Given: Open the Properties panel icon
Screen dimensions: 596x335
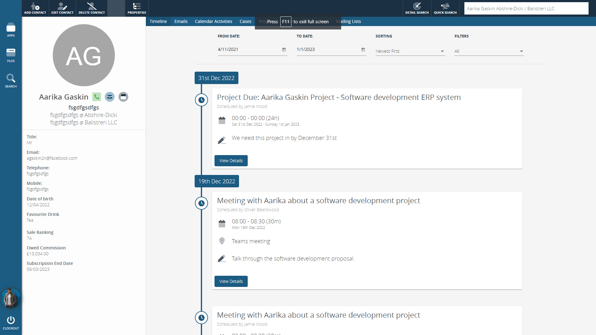Looking at the screenshot, I should coord(137,8).
